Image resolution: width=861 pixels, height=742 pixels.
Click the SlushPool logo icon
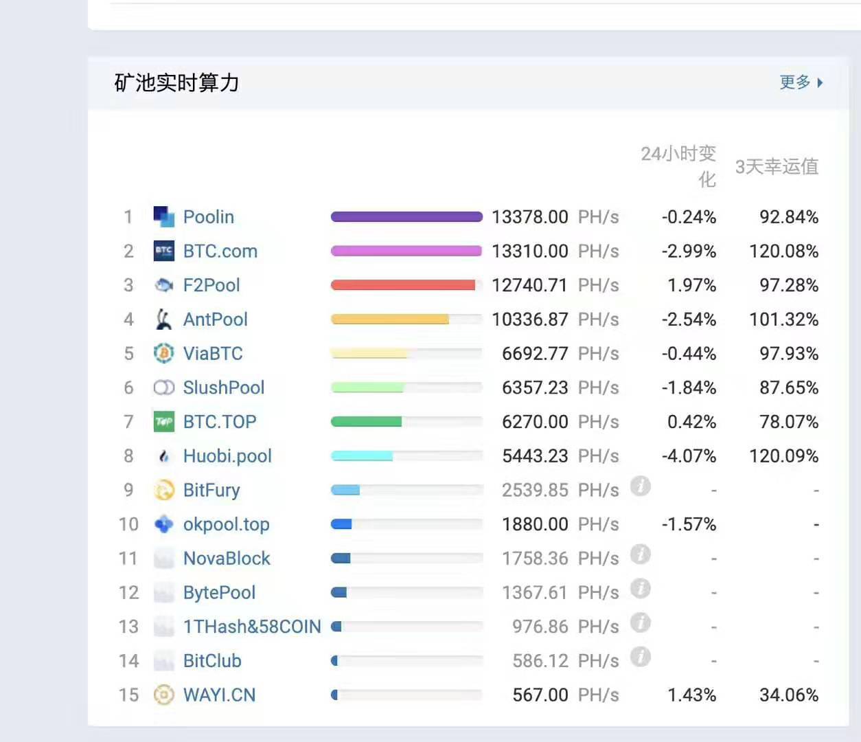coord(163,387)
